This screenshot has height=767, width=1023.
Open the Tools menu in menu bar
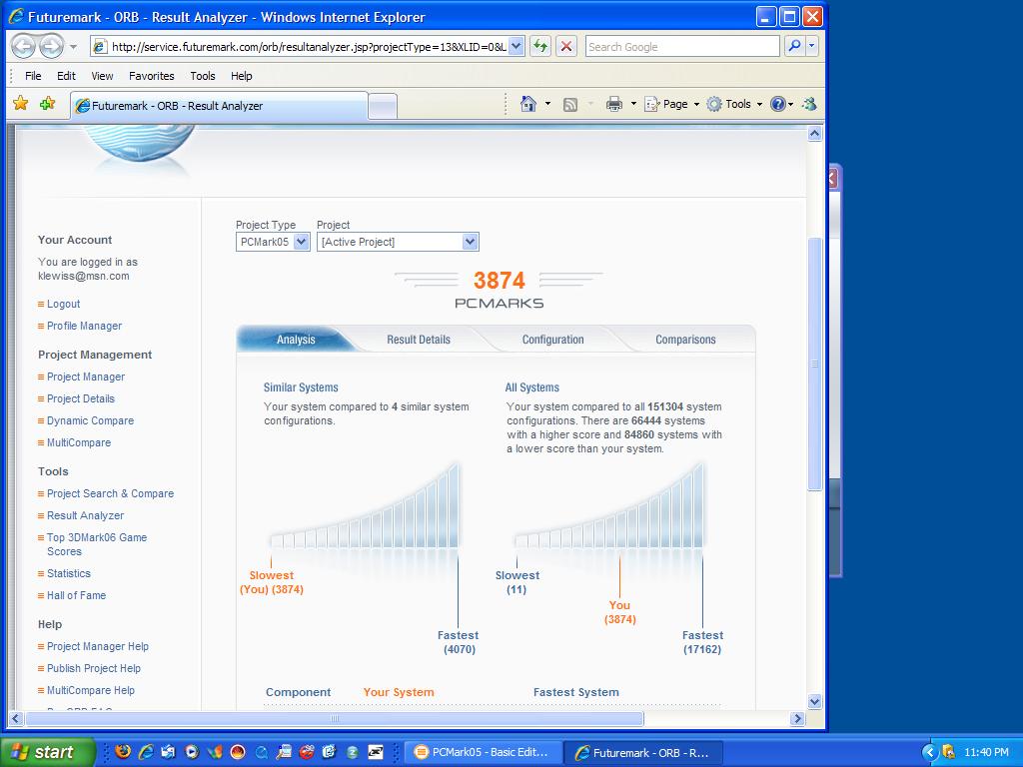coord(202,76)
